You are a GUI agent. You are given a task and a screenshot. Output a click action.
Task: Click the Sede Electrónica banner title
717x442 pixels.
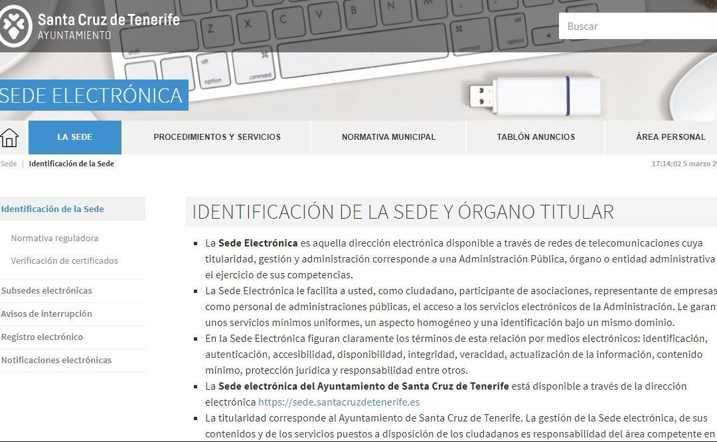coord(92,95)
